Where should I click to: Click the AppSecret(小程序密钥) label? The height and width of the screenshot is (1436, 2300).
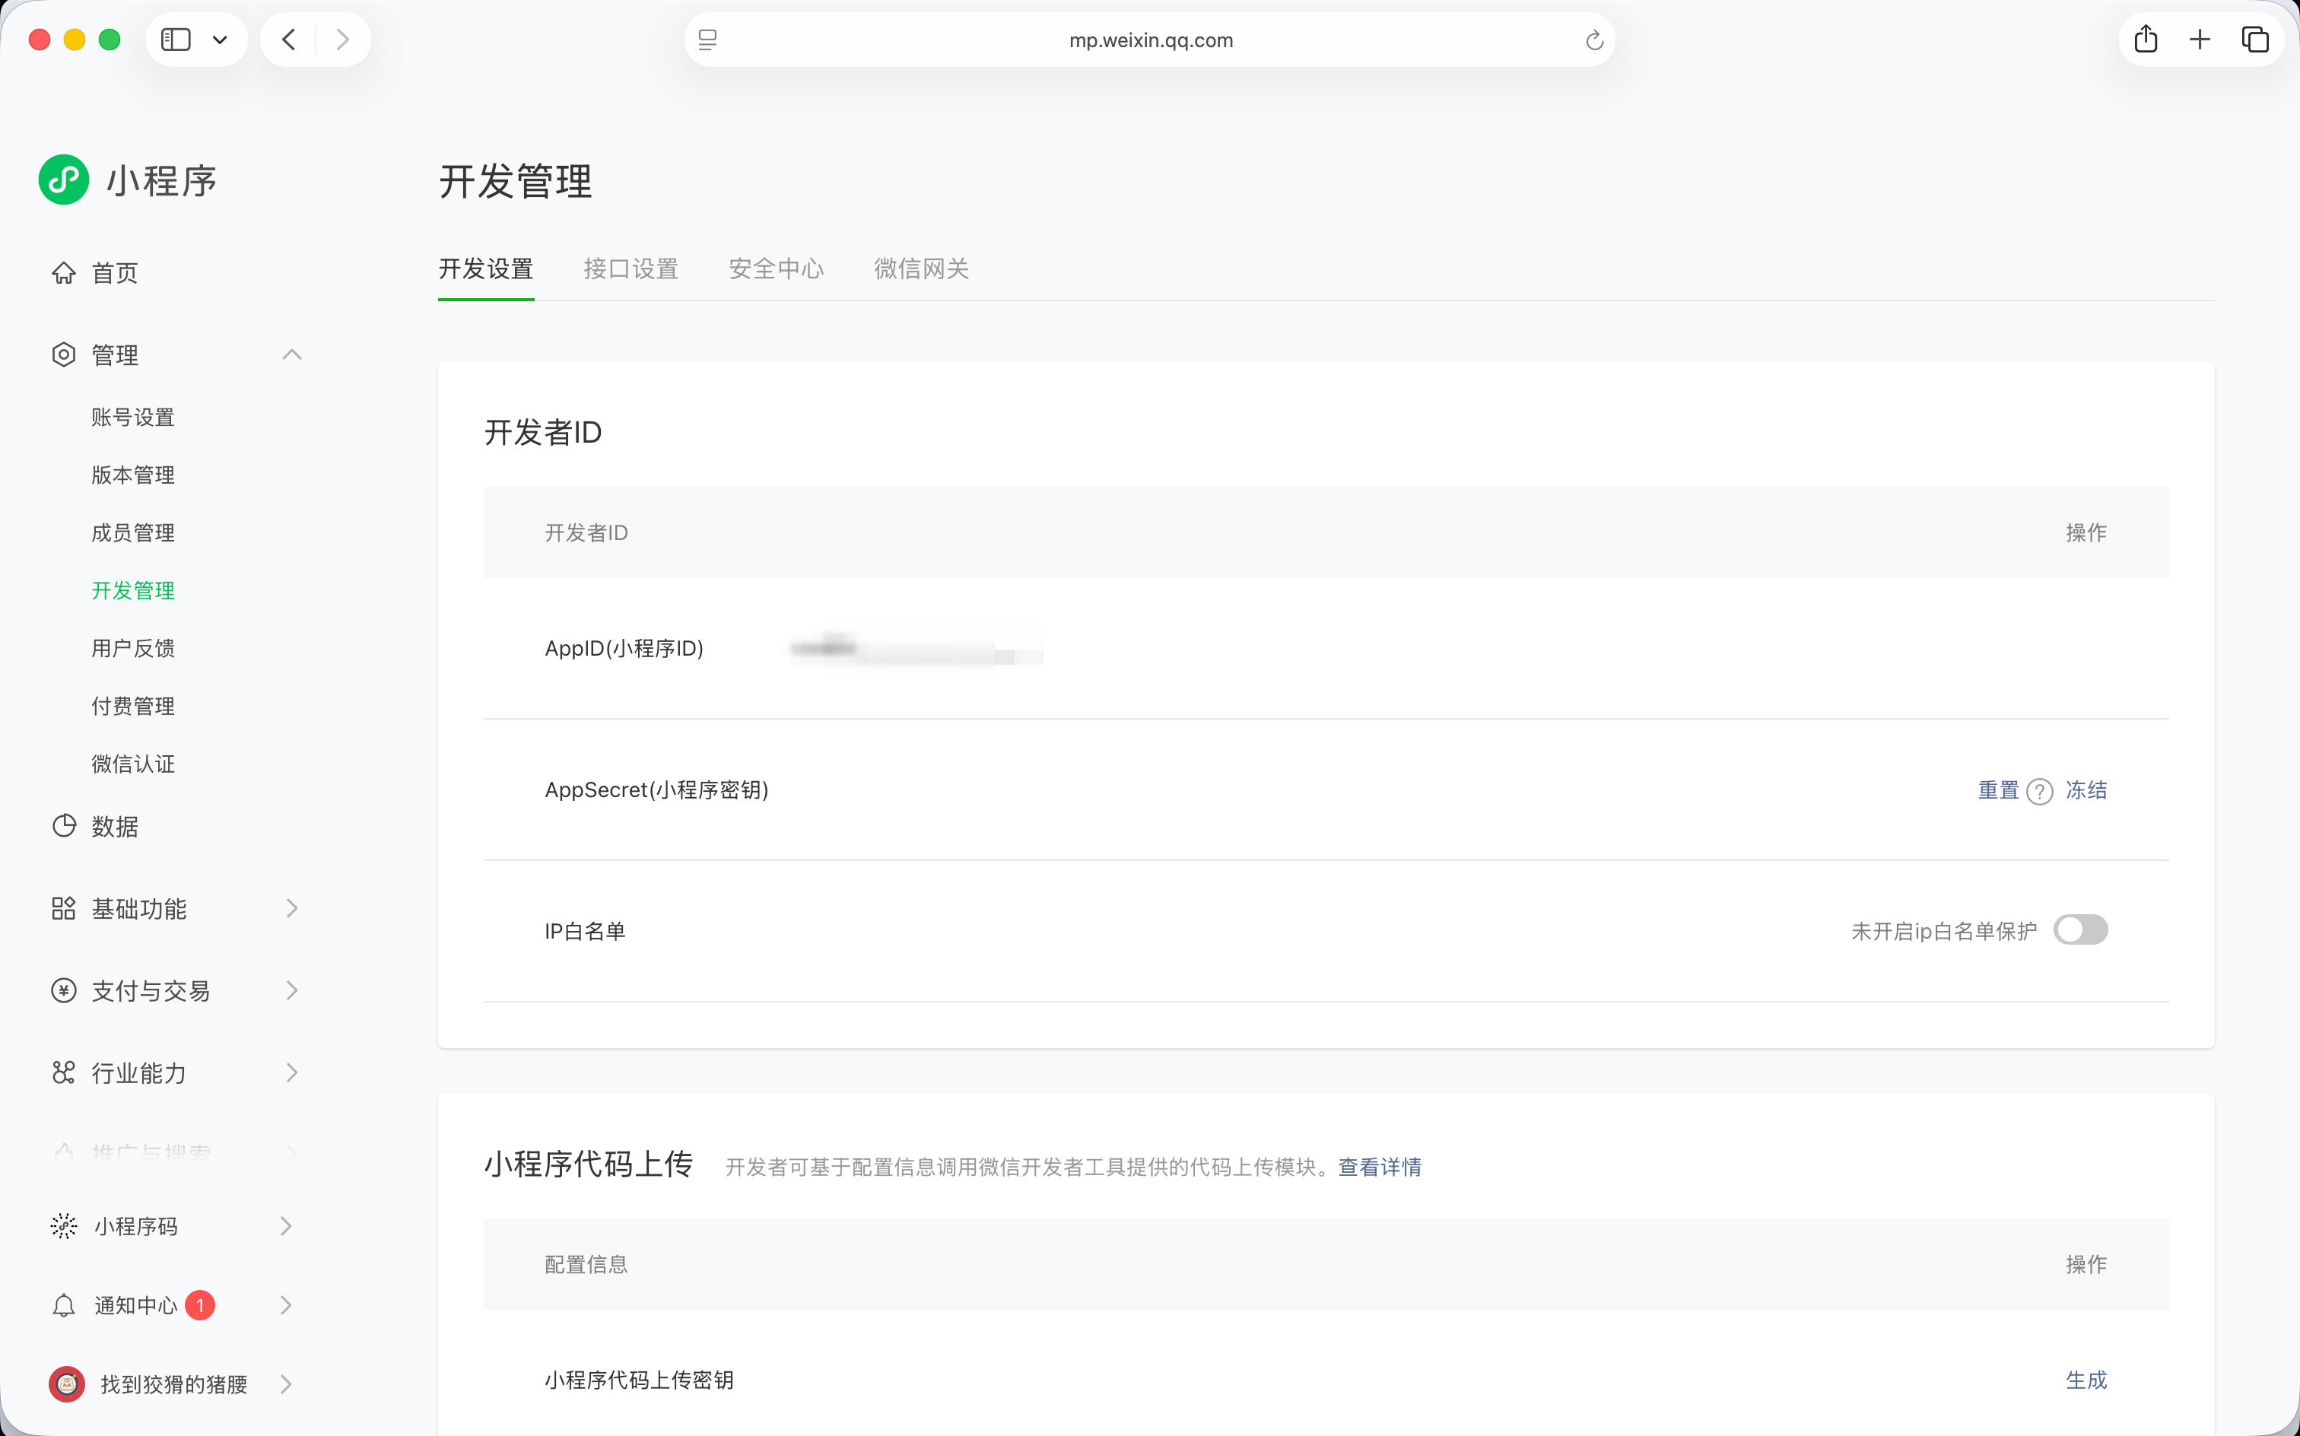point(656,790)
